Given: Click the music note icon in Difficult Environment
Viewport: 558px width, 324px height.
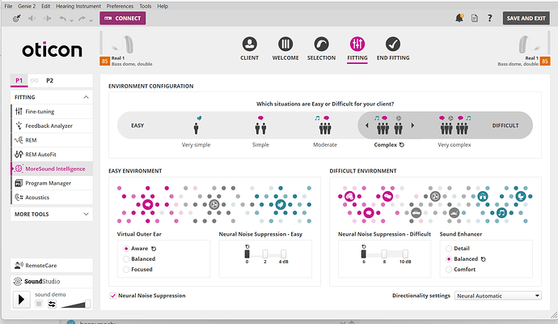Looking at the screenshot, I should click(x=501, y=213).
